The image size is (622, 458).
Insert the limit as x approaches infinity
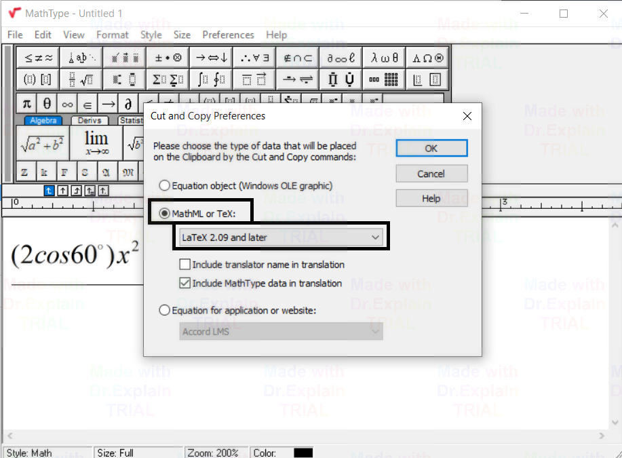(96, 144)
